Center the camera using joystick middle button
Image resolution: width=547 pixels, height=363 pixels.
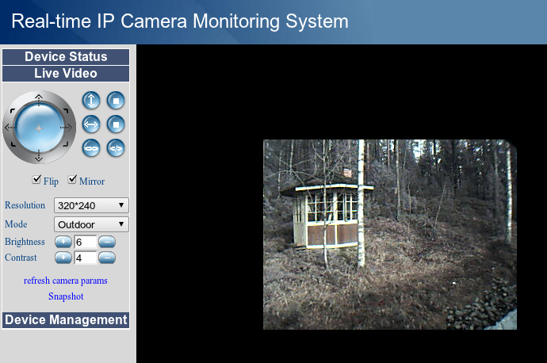[x=38, y=127]
